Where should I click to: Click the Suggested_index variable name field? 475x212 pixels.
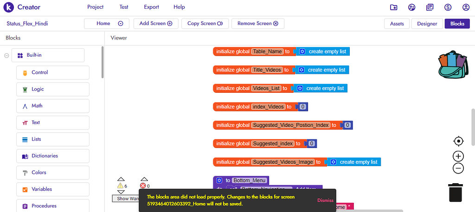tap(273, 143)
